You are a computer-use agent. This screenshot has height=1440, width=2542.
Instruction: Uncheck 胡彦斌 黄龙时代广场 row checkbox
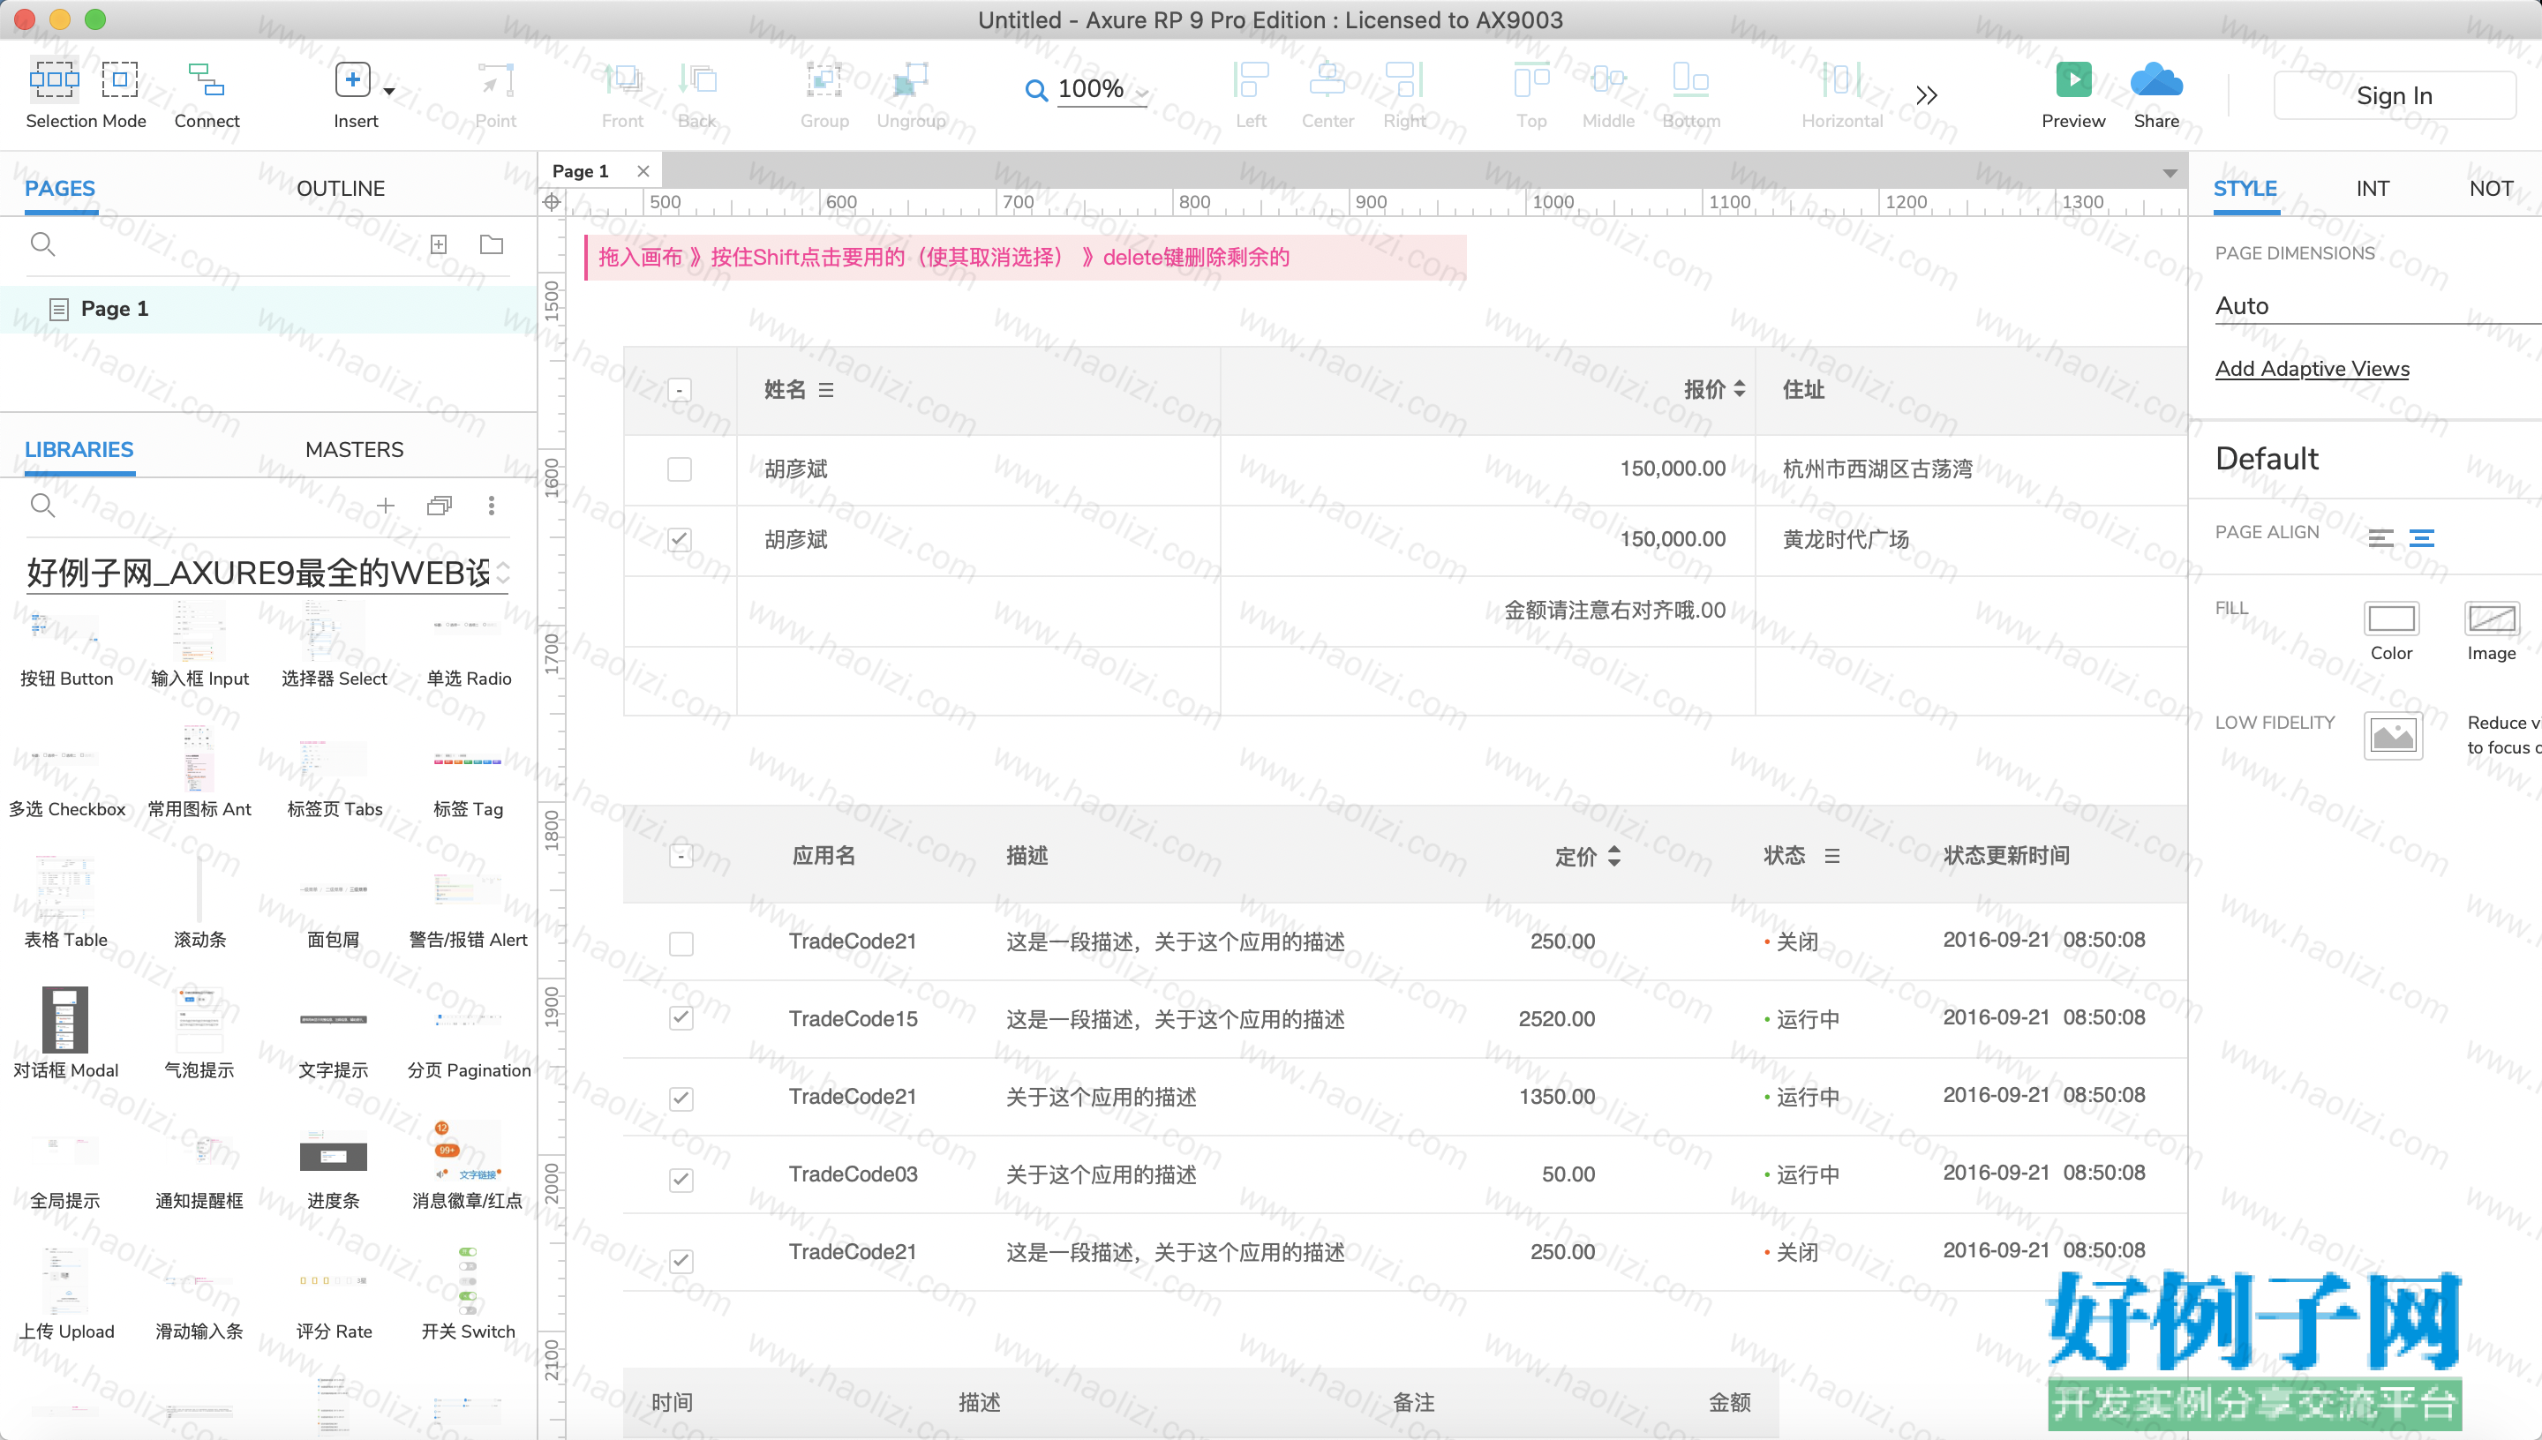click(x=680, y=539)
